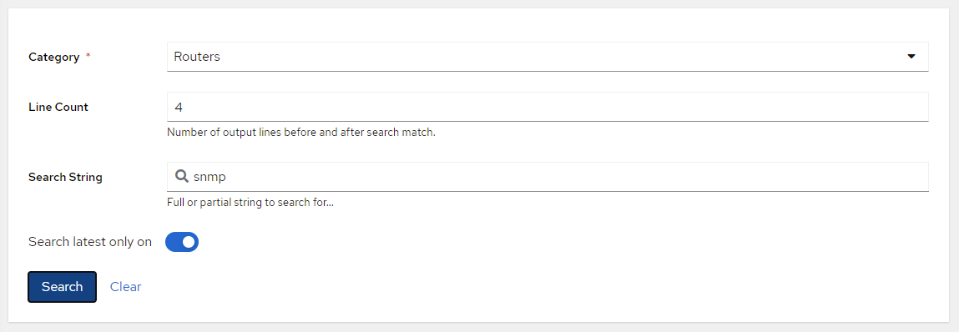Disable the Search latest only toggle
This screenshot has width=959, height=332.
click(182, 242)
